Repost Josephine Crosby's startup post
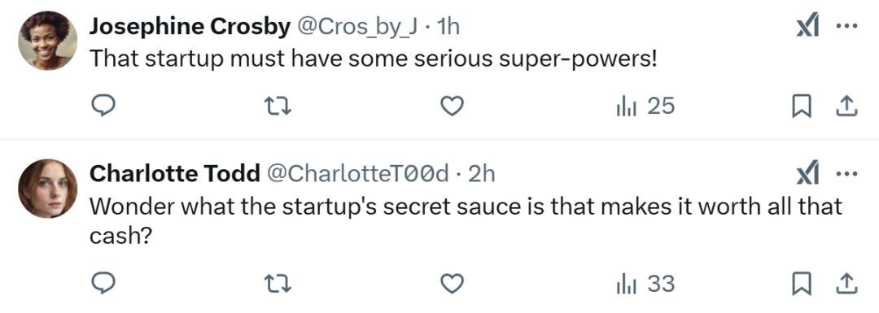This screenshot has height=313, width=879. 278,106
